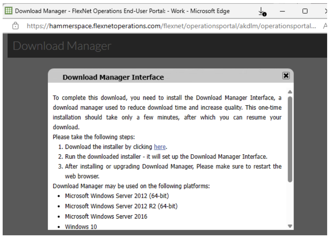Close the Download Manager Interface dialog
The width and height of the screenshot is (331, 238).
click(x=286, y=75)
